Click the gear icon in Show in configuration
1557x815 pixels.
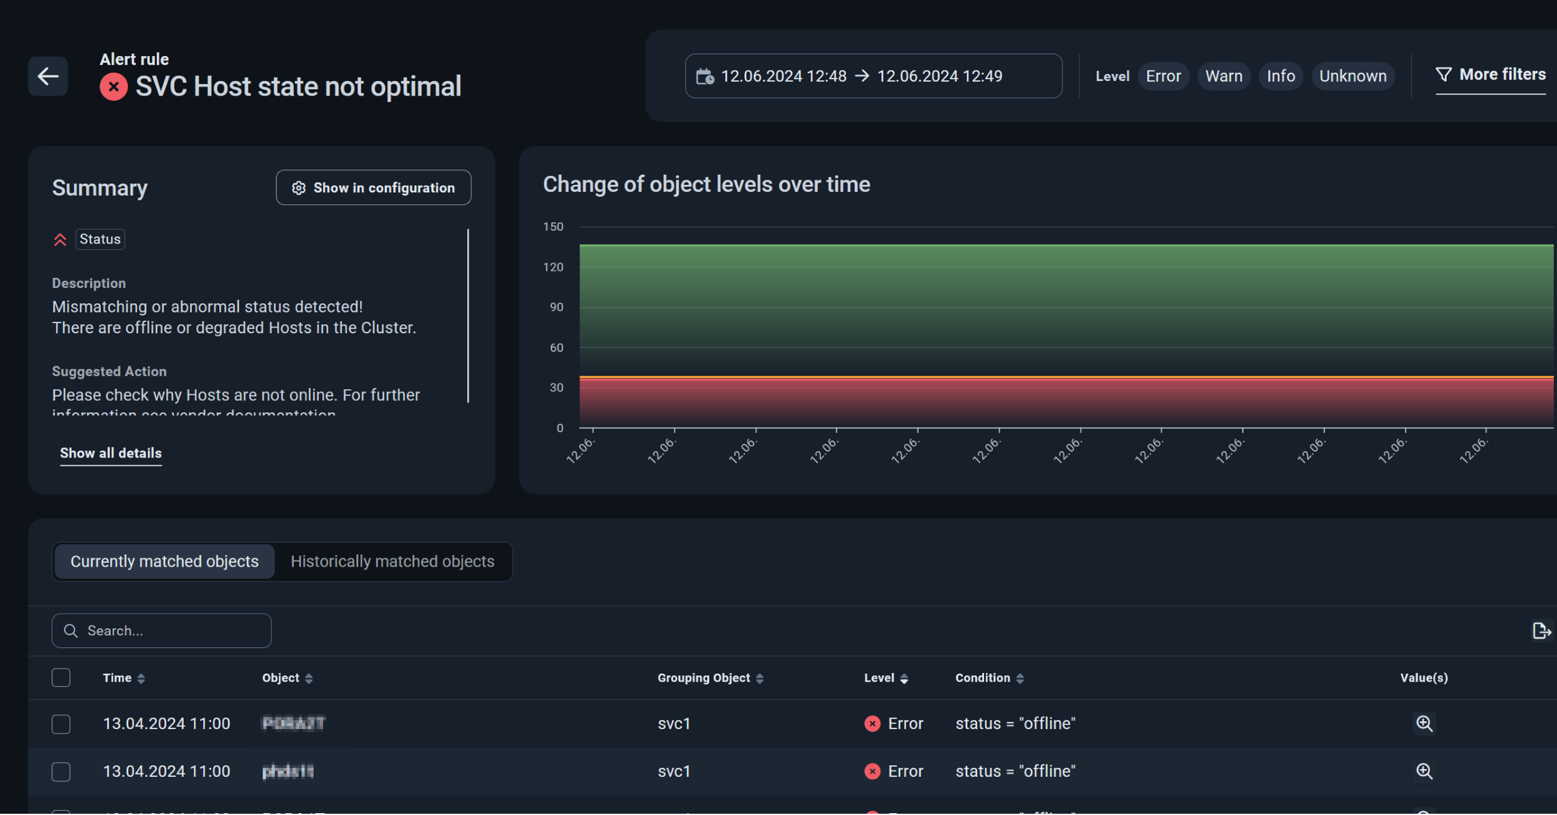pyautogui.click(x=299, y=188)
